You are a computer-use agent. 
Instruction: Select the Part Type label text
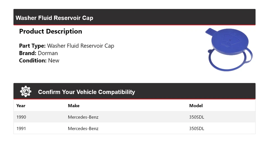(x=32, y=46)
